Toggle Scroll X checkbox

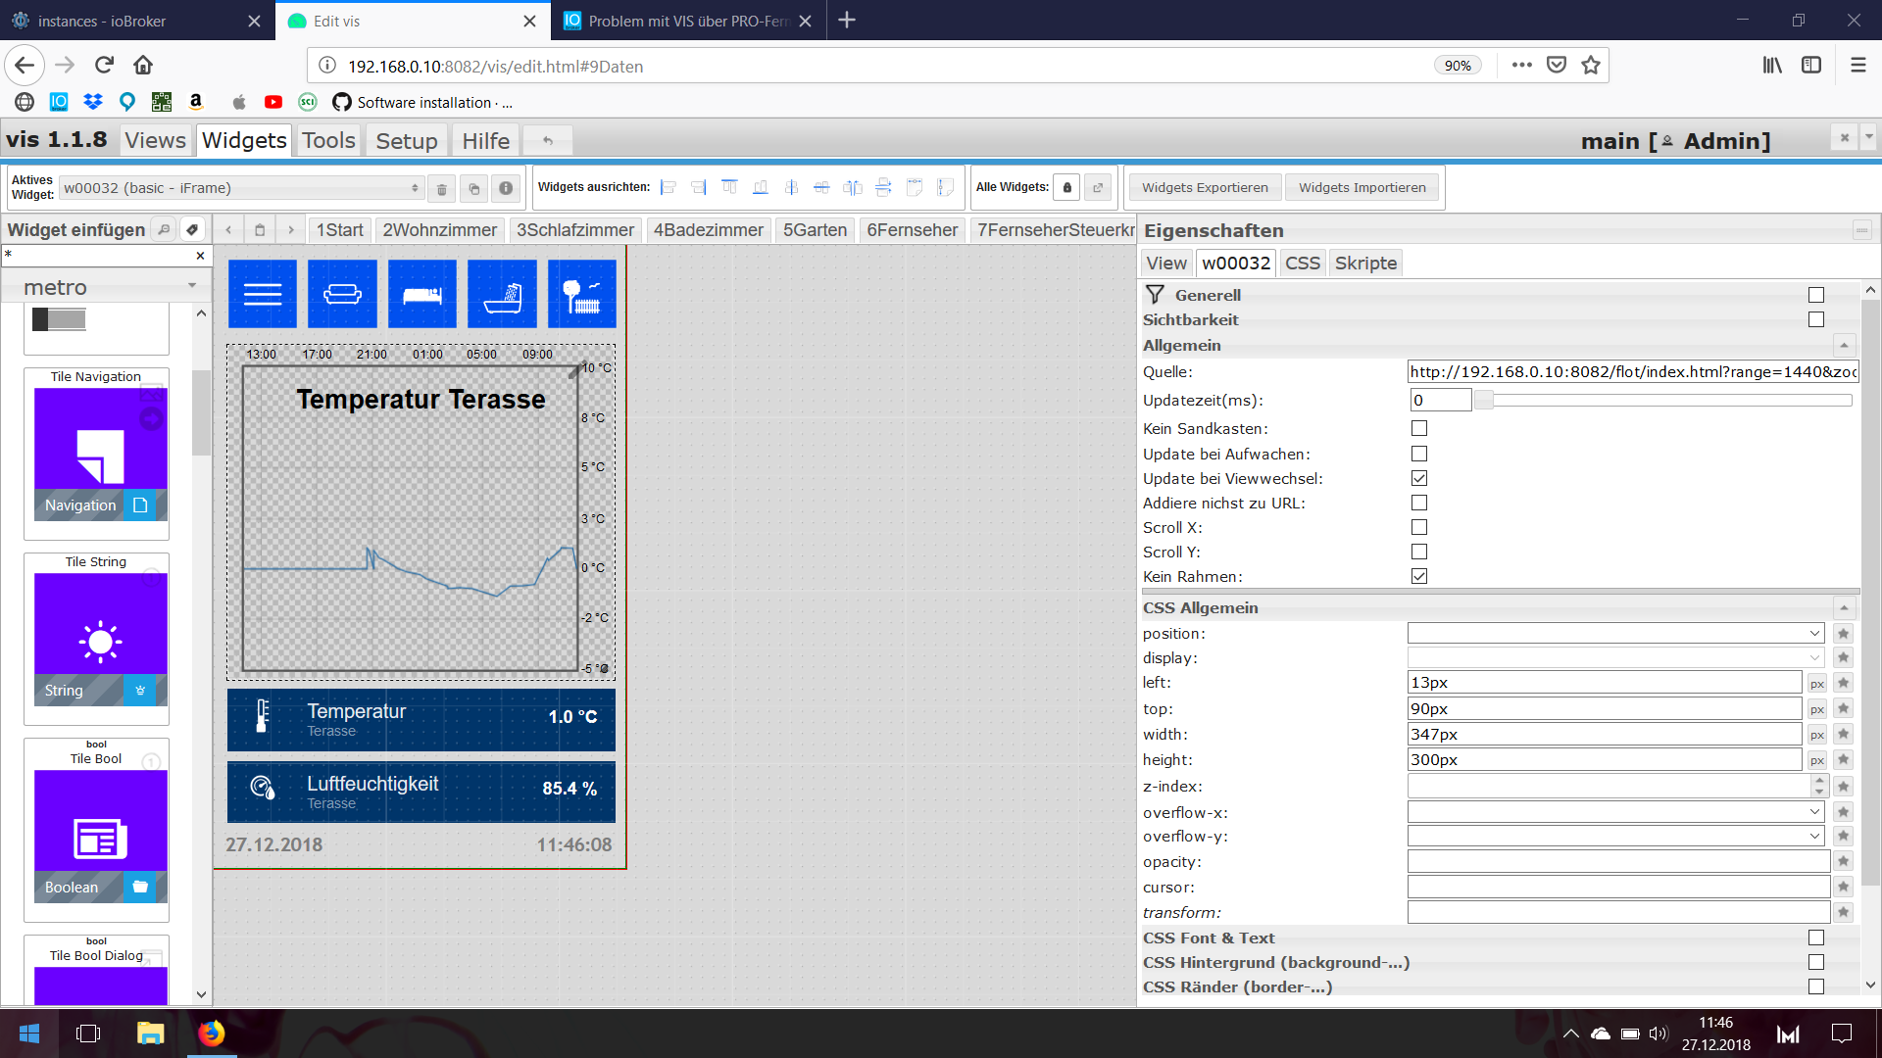point(1419,527)
